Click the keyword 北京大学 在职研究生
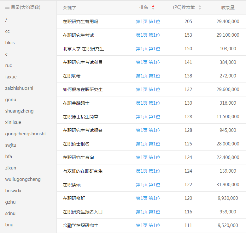This screenshot has width=246, height=233. 83,49
